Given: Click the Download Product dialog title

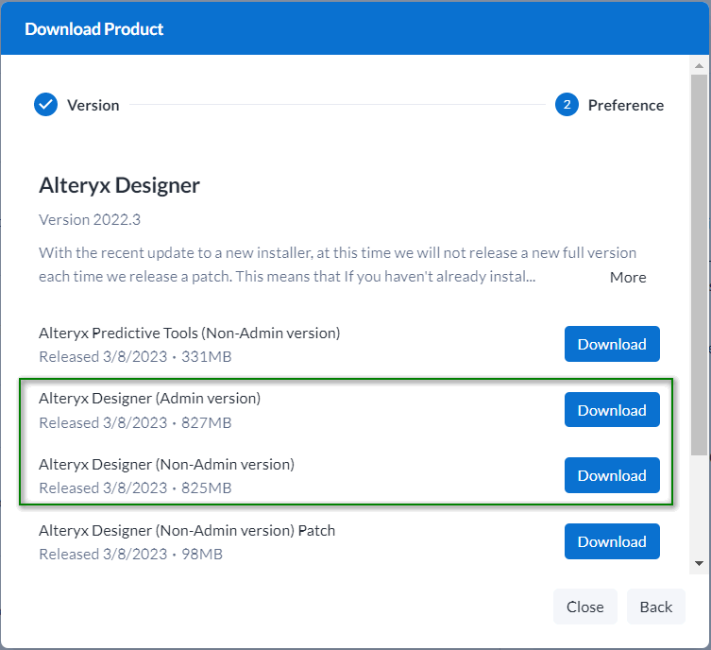Looking at the screenshot, I should pyautogui.click(x=94, y=29).
